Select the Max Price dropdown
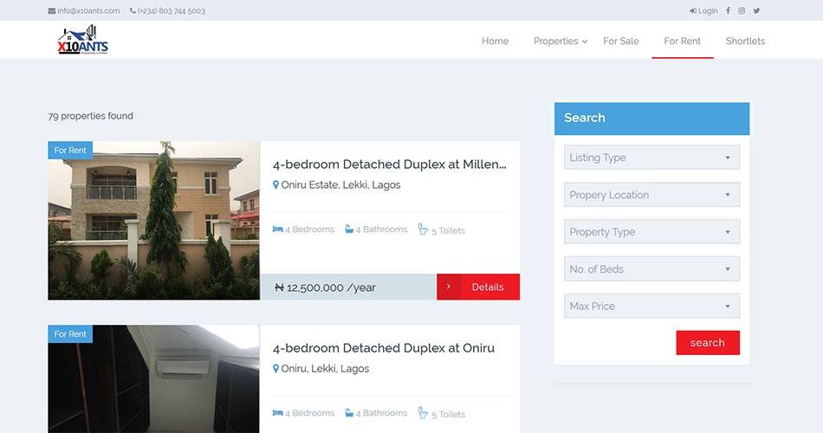This screenshot has height=433, width=823. (x=651, y=306)
